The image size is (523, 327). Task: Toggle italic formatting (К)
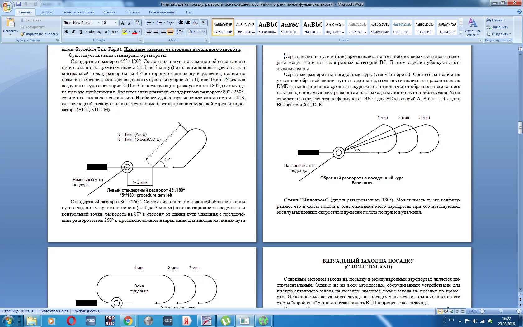73,32
